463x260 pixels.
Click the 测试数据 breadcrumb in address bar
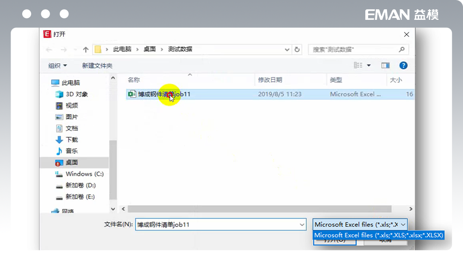(x=180, y=49)
